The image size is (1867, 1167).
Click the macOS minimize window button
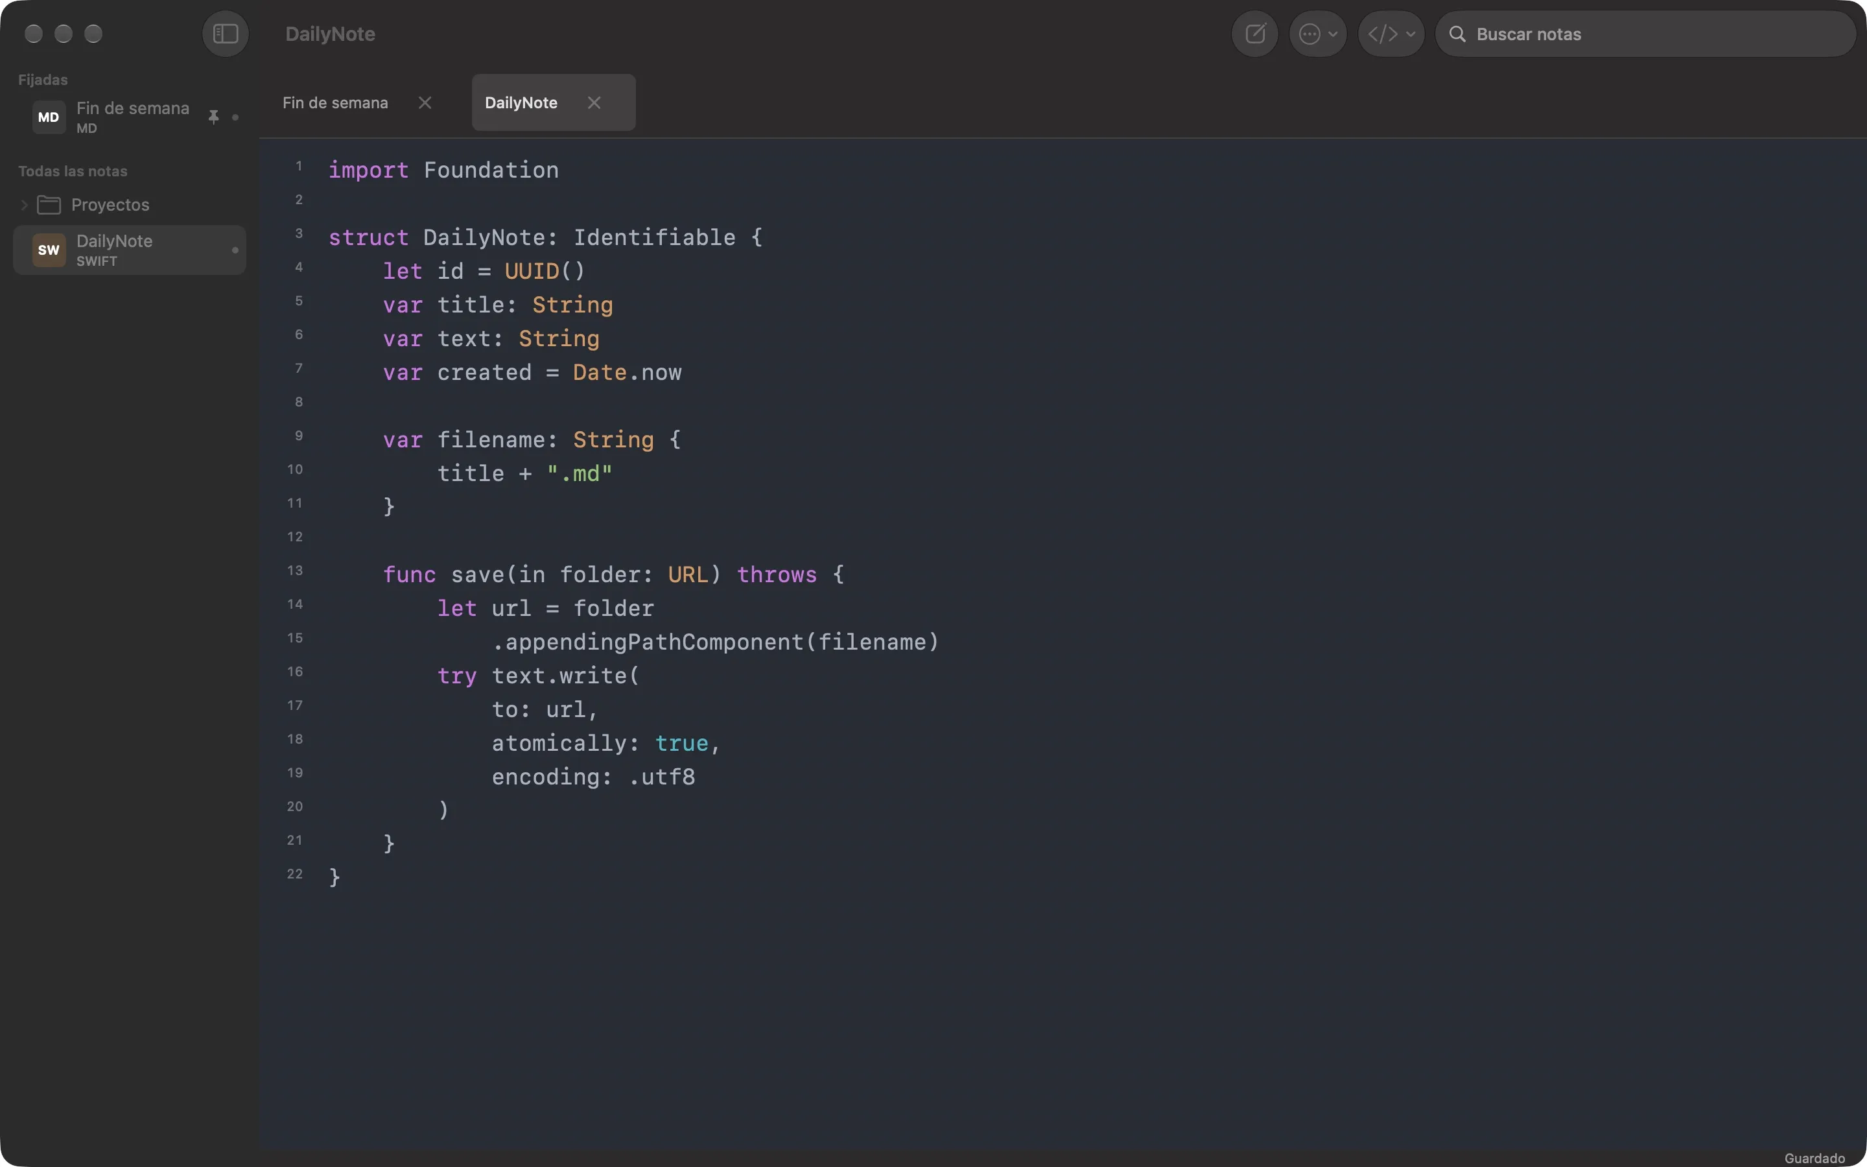[x=64, y=34]
